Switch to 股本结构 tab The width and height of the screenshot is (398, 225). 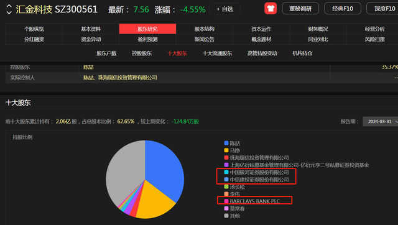[205, 29]
